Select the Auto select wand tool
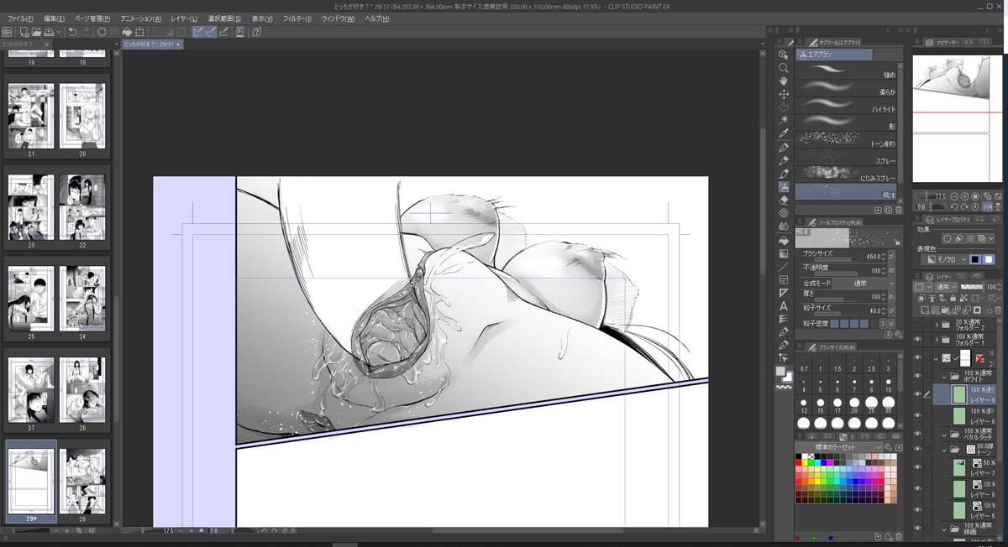The height and width of the screenshot is (547, 1008). tap(784, 120)
